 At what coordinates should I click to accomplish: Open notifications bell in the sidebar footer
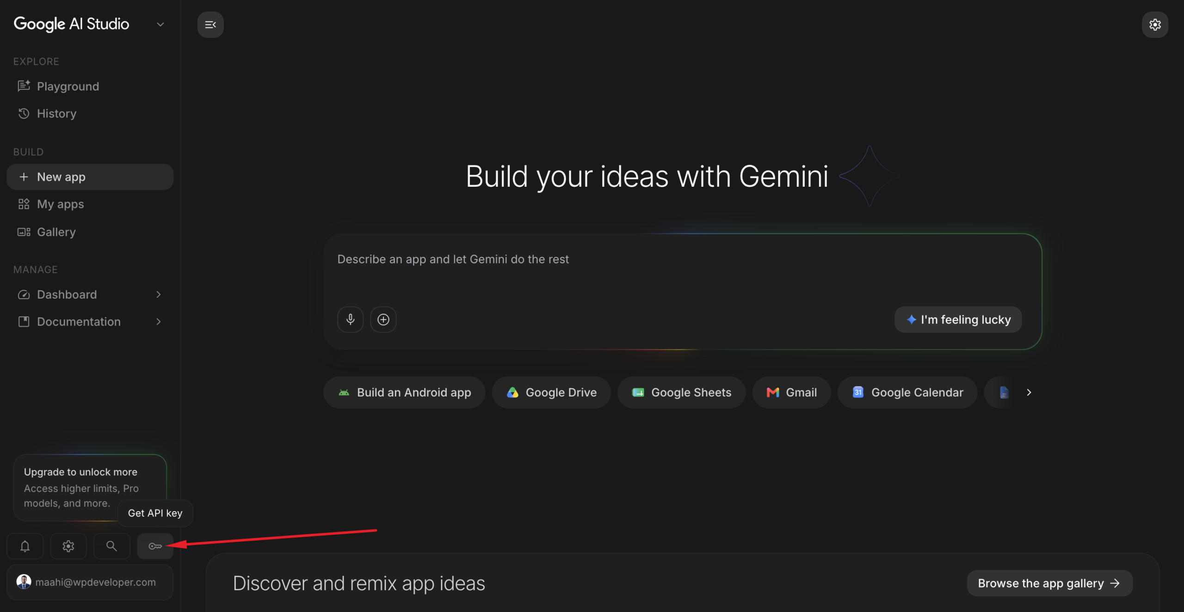(x=25, y=546)
